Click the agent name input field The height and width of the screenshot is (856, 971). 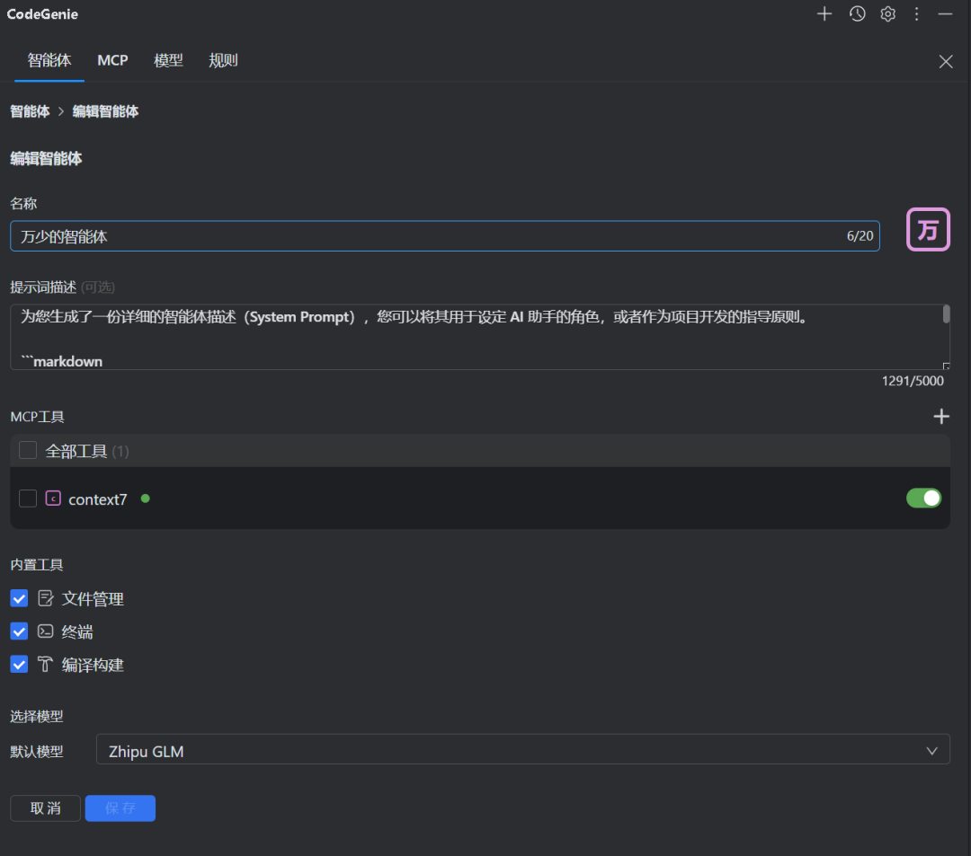pyautogui.click(x=360, y=235)
